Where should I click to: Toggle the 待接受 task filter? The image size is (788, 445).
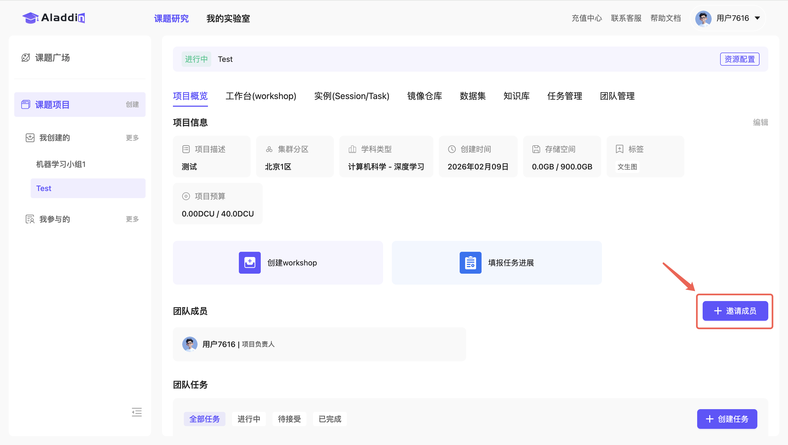click(289, 419)
